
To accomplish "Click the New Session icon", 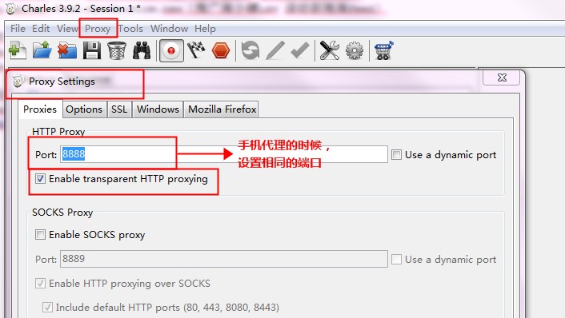I will point(17,50).
